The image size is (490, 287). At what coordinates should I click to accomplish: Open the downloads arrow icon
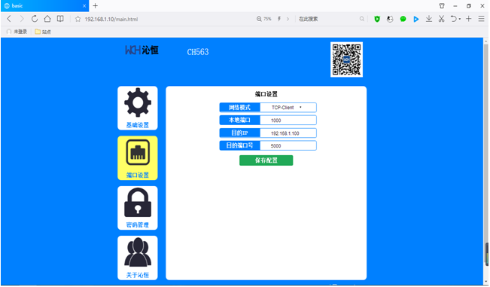pyautogui.click(x=429, y=19)
